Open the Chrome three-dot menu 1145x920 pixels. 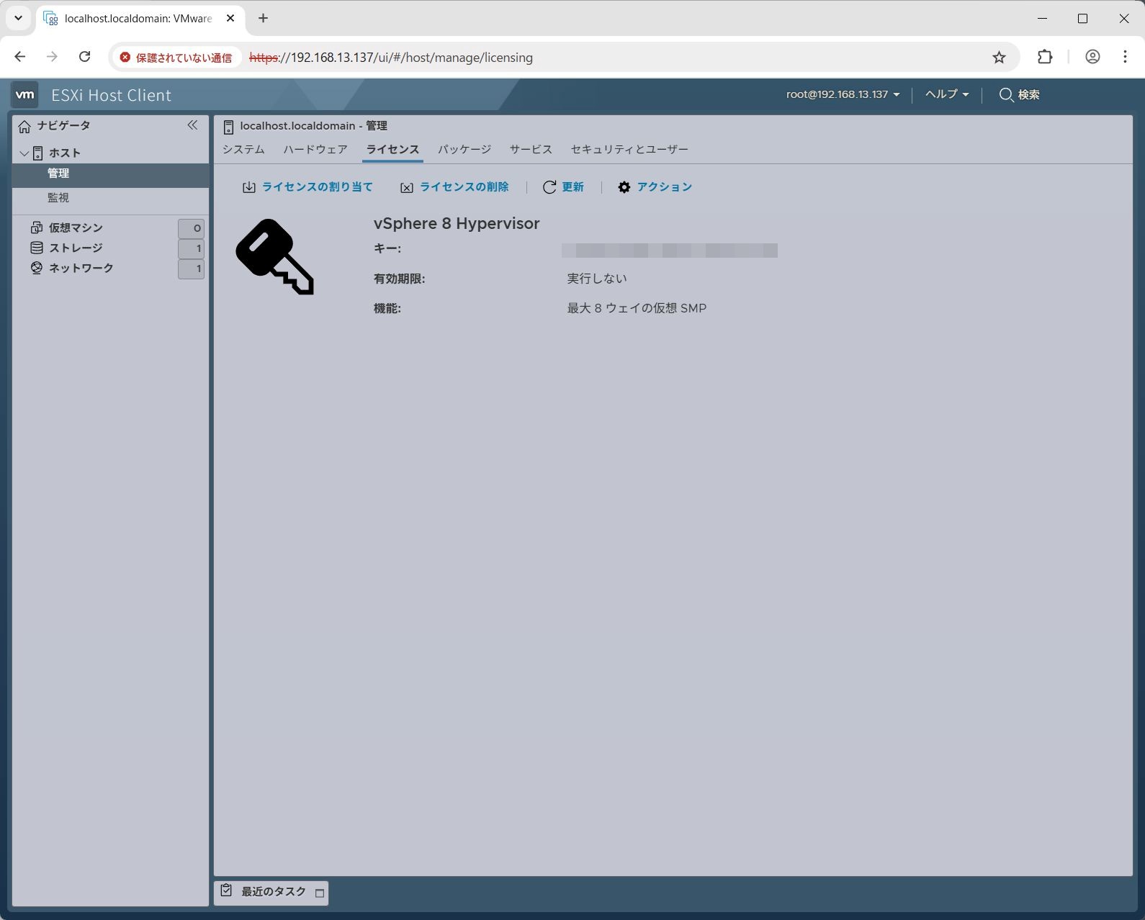coord(1125,57)
